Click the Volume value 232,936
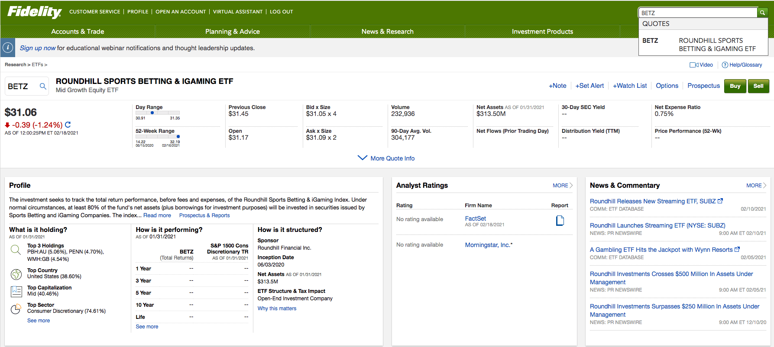Screen dimensions: 774x347 point(403,114)
